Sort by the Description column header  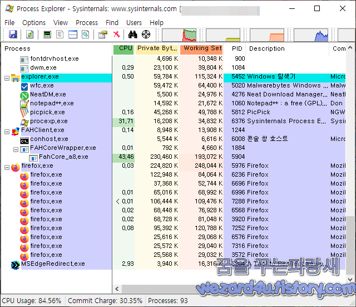288,48
